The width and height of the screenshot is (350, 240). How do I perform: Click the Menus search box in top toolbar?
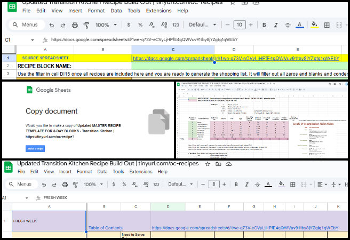(27, 25)
